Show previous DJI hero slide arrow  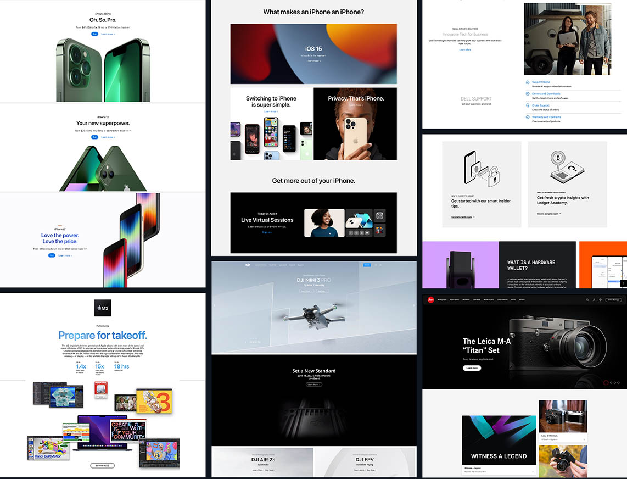pyautogui.click(x=214, y=305)
